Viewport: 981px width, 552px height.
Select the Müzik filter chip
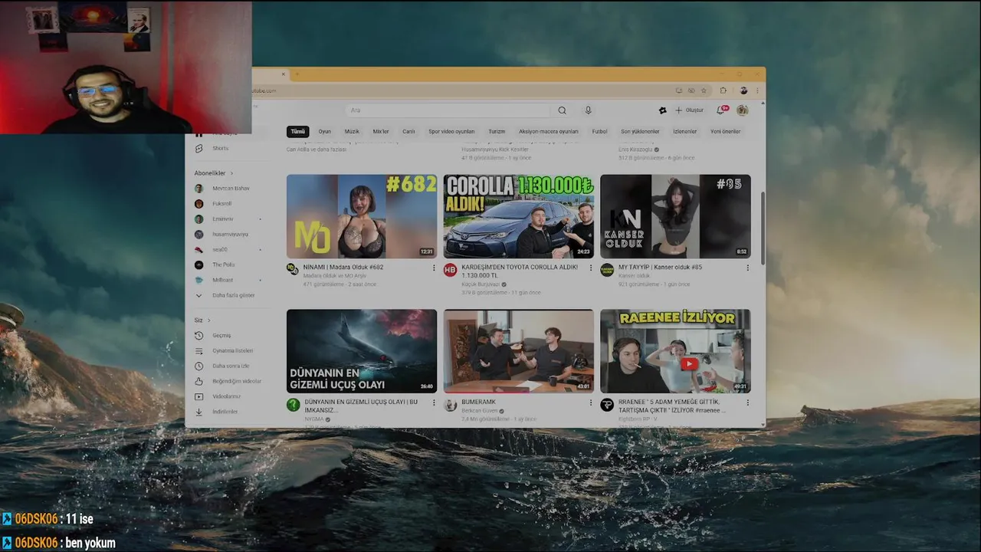[x=352, y=131]
